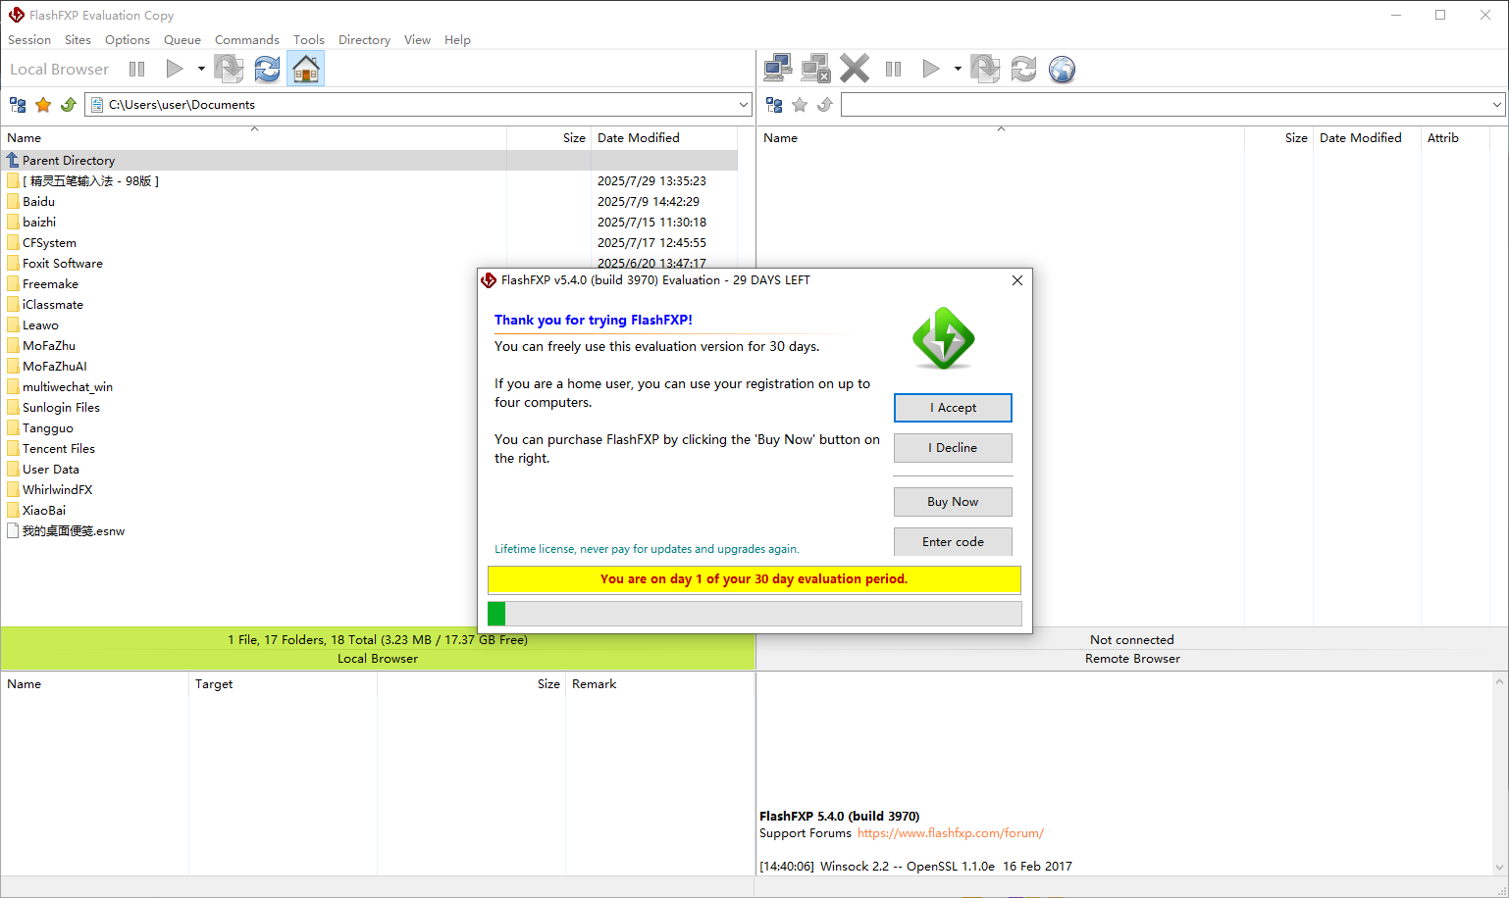This screenshot has height=898, width=1509.
Task: Click the local pane Refresh icon
Action: pyautogui.click(x=267, y=69)
